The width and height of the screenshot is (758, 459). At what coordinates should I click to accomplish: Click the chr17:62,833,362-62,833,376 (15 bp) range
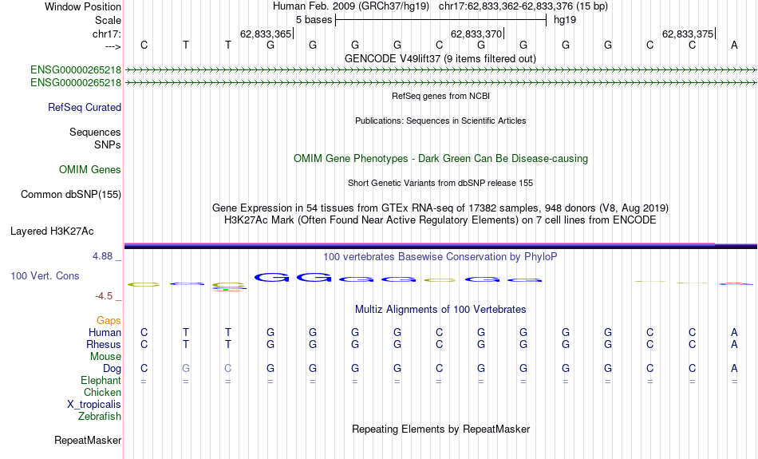click(523, 6)
